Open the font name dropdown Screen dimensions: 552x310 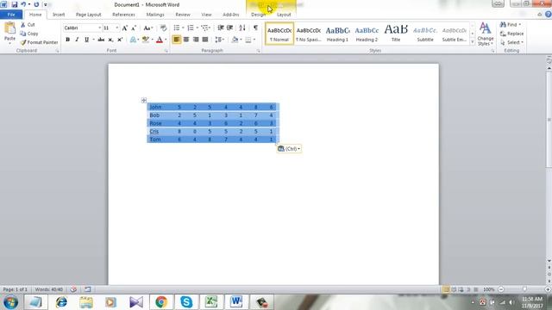pos(100,28)
